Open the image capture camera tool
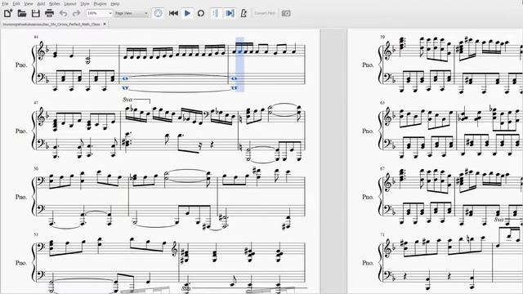The image size is (523, 294). tap(286, 13)
